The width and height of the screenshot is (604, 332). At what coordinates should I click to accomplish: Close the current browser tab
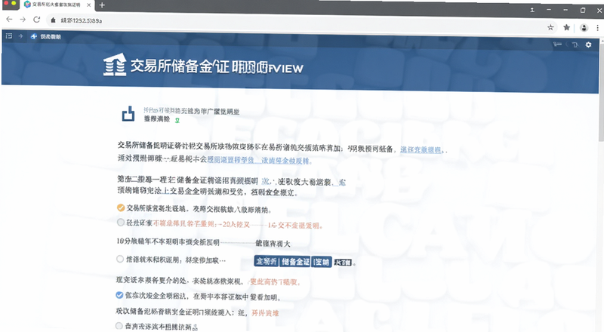(88, 5)
